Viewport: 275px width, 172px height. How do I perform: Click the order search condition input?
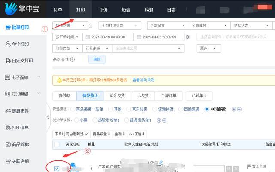tap(236, 37)
